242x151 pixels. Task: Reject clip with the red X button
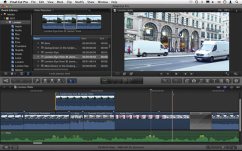point(28,81)
